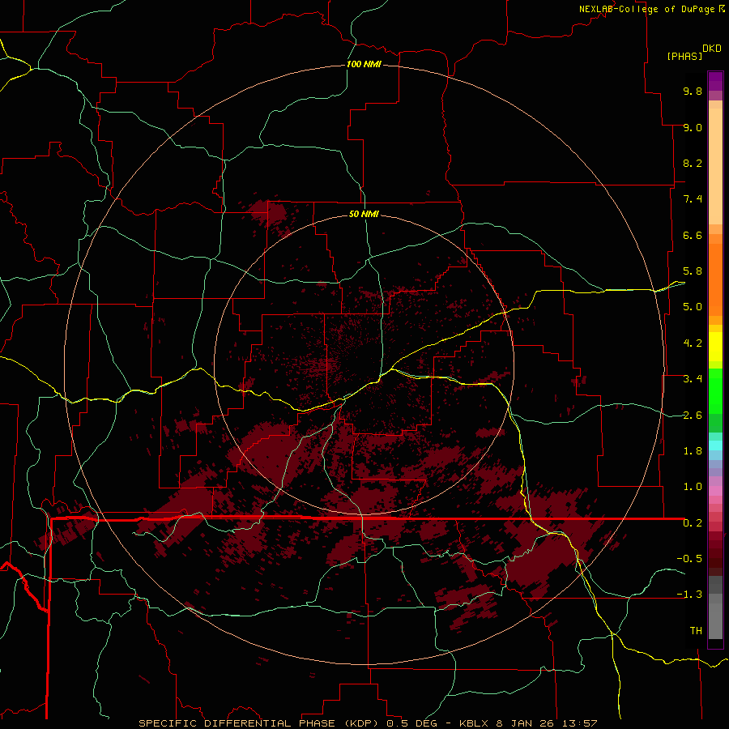Screen dimensions: 729x729
Task: Click the 8.2 scale value
Action: point(693,164)
